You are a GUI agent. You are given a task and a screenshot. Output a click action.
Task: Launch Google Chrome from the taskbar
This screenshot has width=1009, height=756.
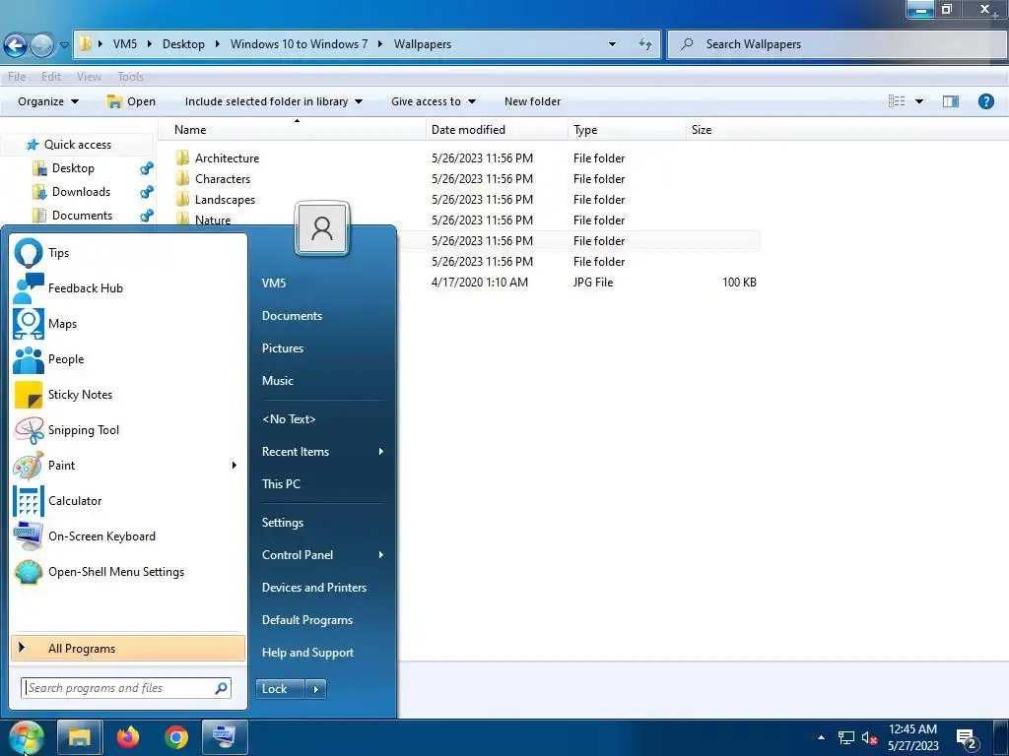tap(175, 736)
